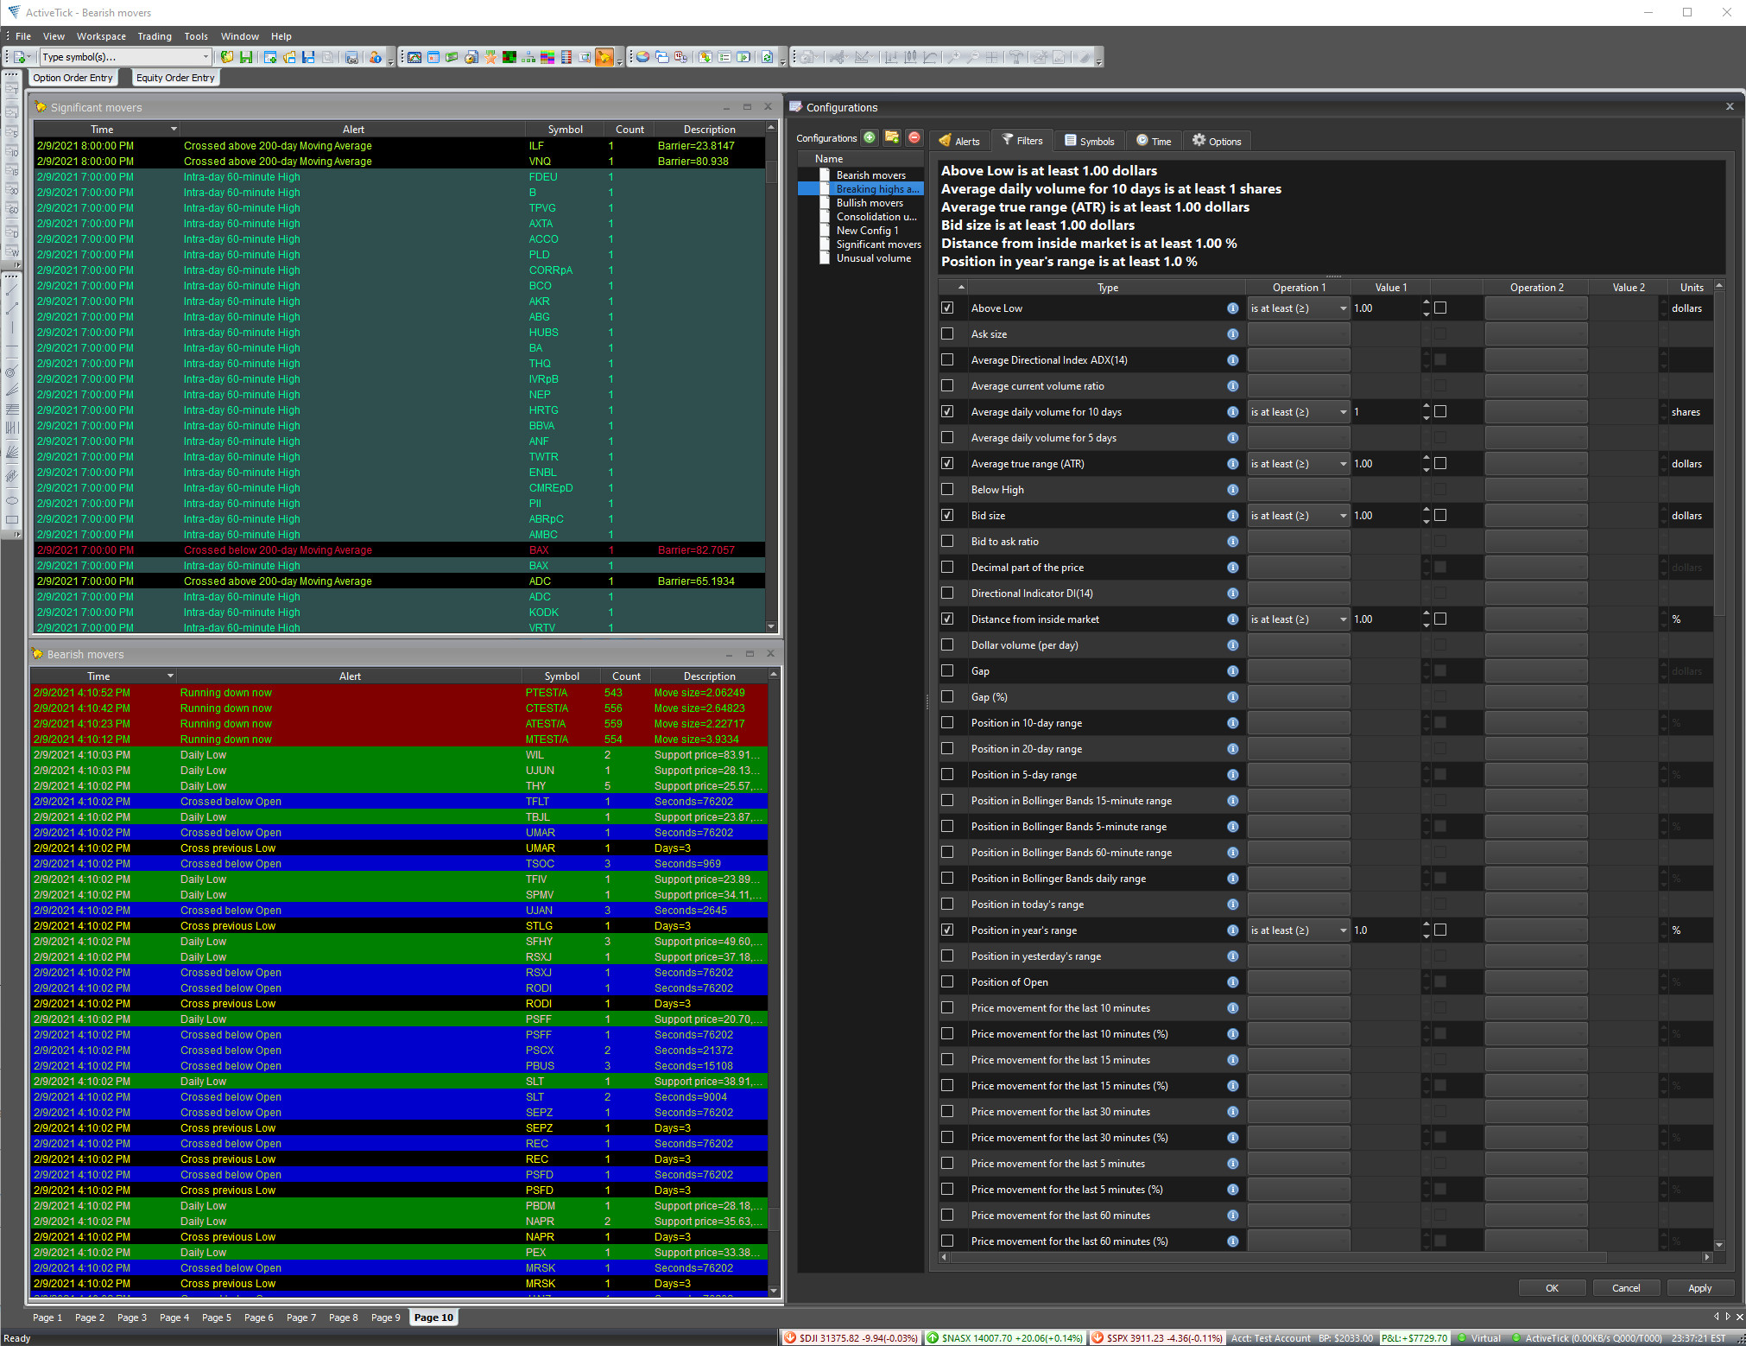Click info icon for Gap (%) filter
Screen dimensions: 1746x1346
click(1232, 697)
